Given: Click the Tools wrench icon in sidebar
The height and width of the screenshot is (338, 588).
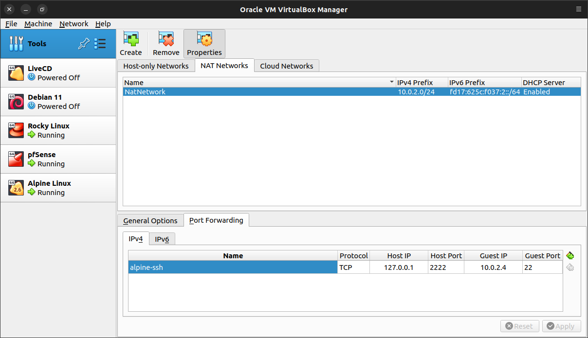Looking at the screenshot, I should tap(16, 44).
